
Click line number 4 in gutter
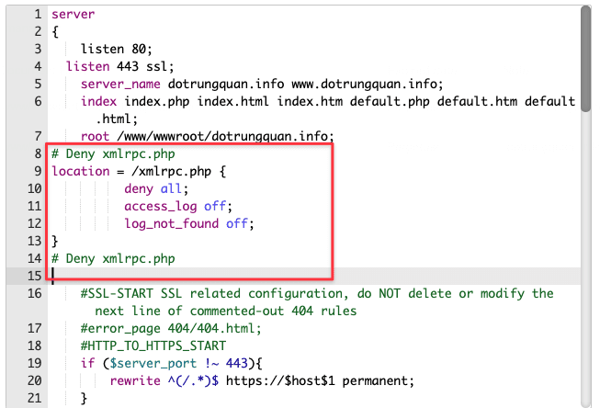[38, 66]
